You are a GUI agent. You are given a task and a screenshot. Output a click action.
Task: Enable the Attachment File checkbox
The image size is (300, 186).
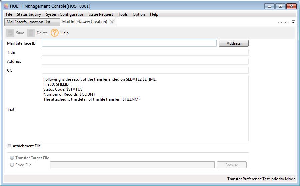point(9,146)
